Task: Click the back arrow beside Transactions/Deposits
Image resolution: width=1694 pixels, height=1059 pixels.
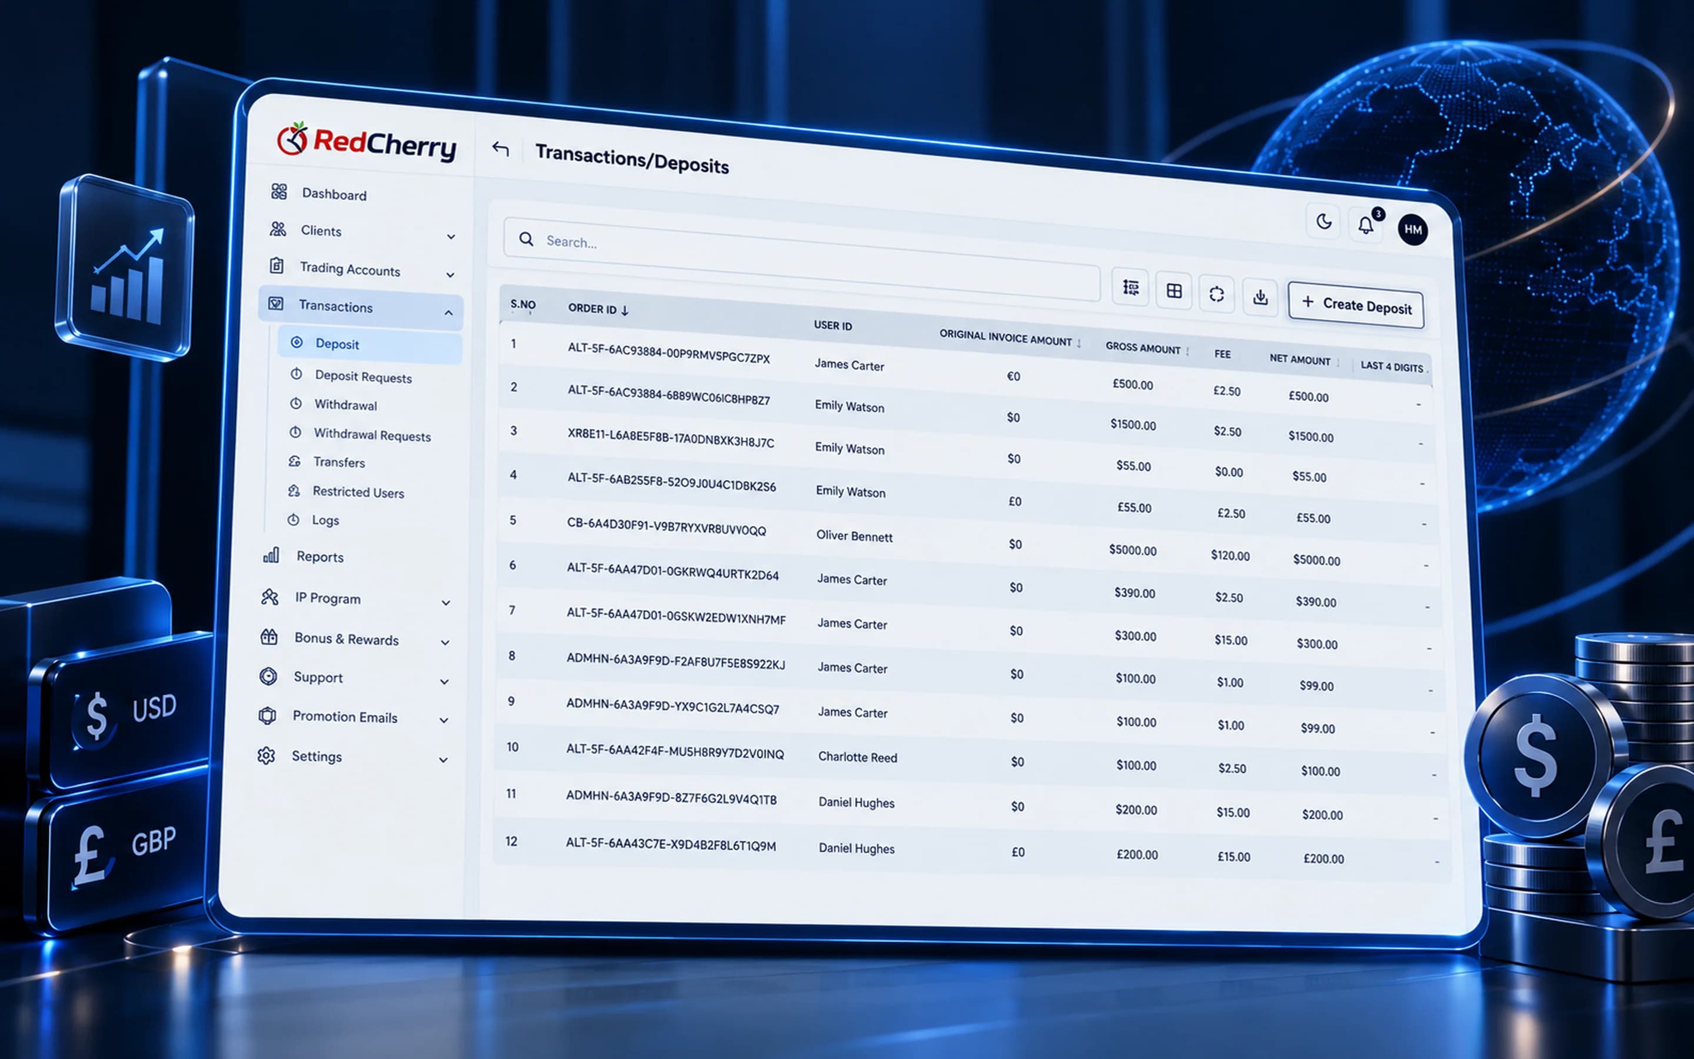Action: click(x=500, y=148)
